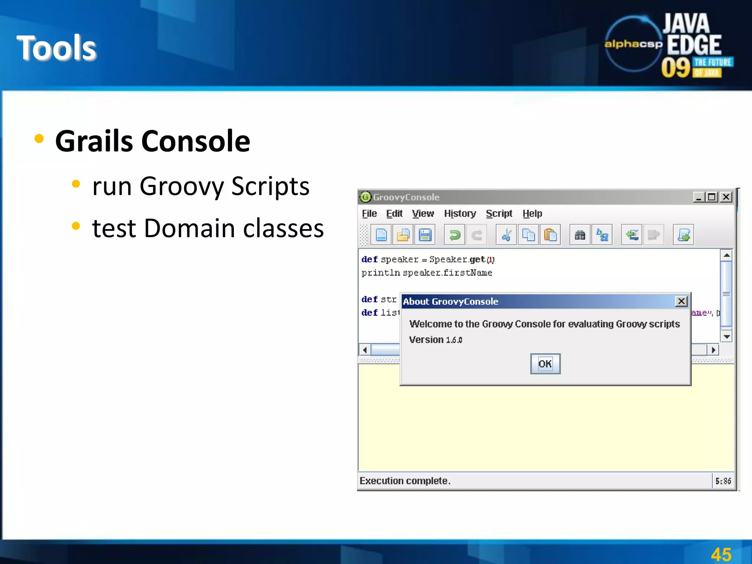Click the History Previous arrow icon

[632, 235]
